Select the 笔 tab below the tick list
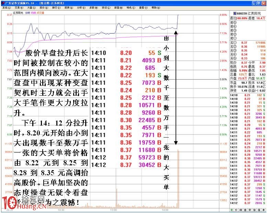 coord(232,210)
